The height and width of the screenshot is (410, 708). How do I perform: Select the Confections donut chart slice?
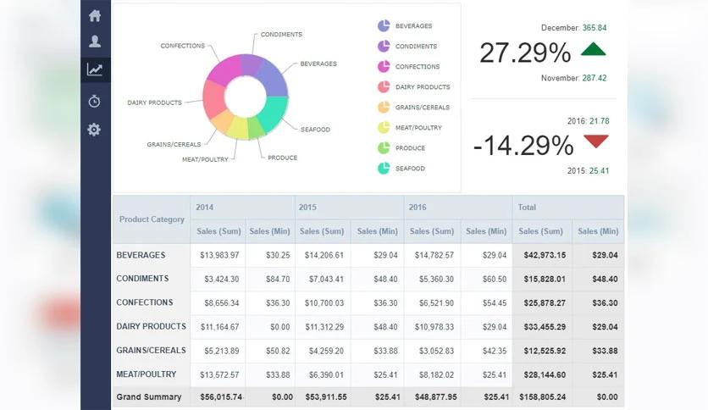226,70
